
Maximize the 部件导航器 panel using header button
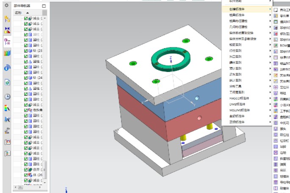coord(44,6)
